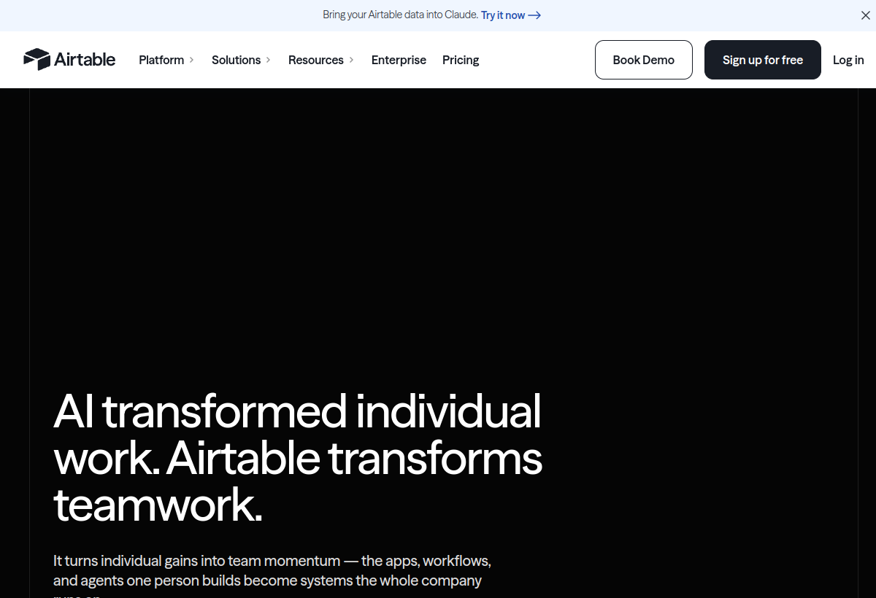876x598 pixels.
Task: Follow the 'Try it now' link
Action: [x=511, y=15]
